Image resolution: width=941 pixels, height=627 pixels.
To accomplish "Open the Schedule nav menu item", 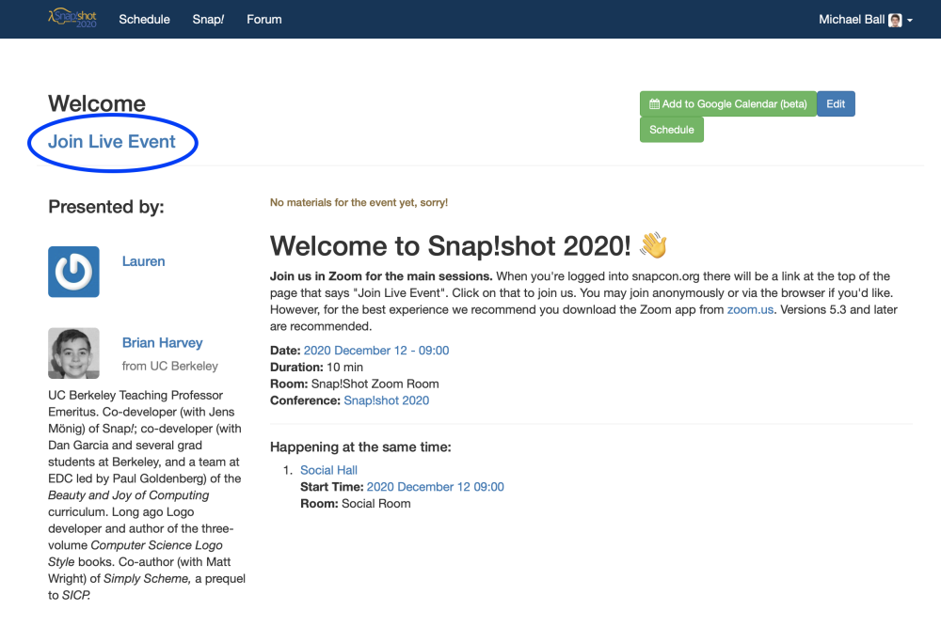I will (144, 19).
